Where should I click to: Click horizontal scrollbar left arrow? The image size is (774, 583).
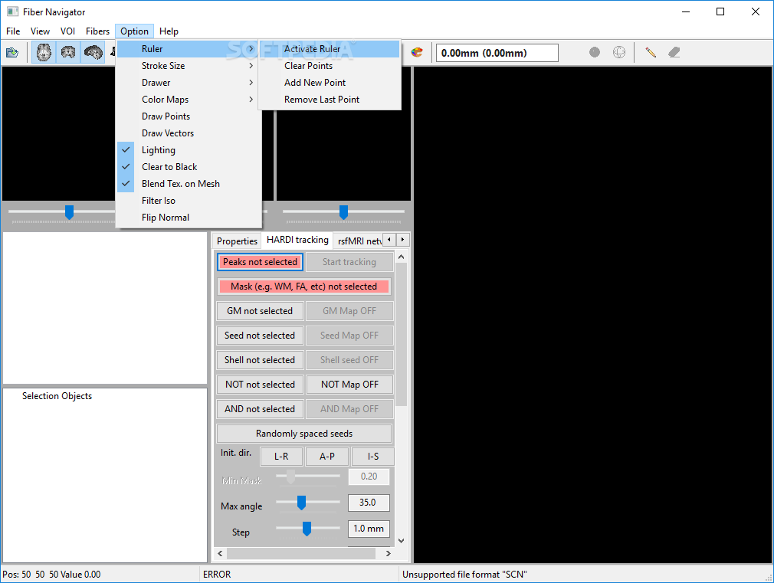click(220, 553)
